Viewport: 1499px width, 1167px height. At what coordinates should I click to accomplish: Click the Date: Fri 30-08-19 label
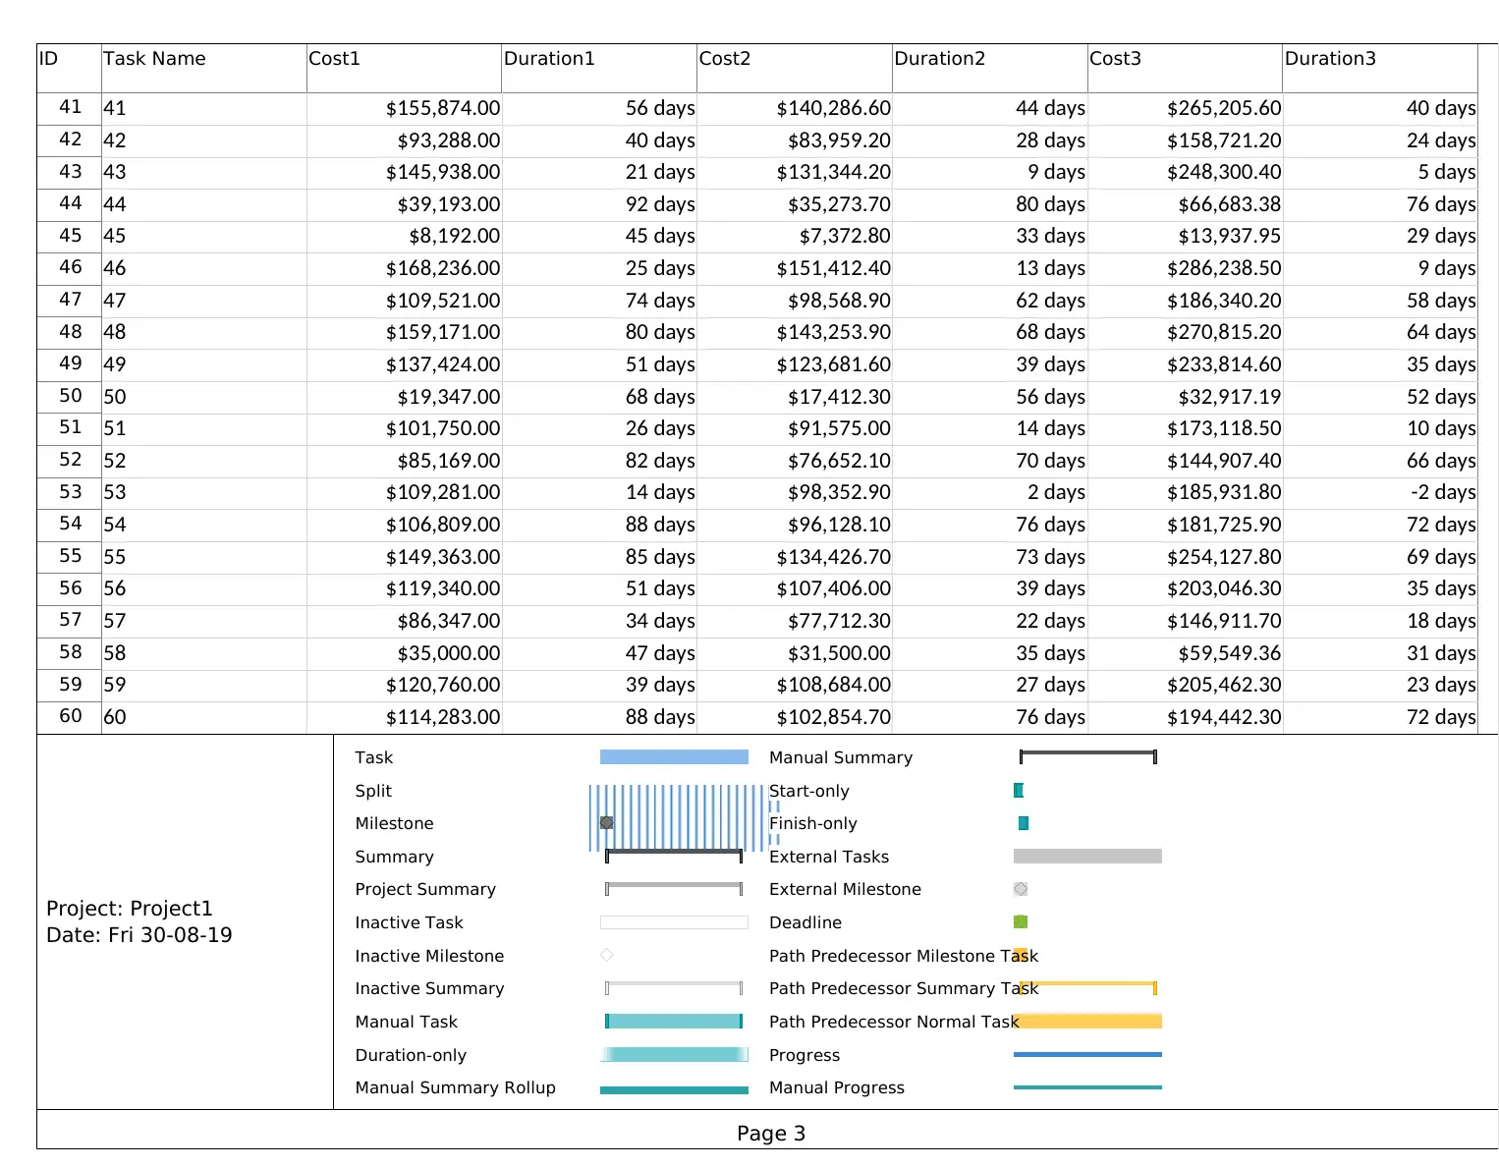pyautogui.click(x=139, y=935)
